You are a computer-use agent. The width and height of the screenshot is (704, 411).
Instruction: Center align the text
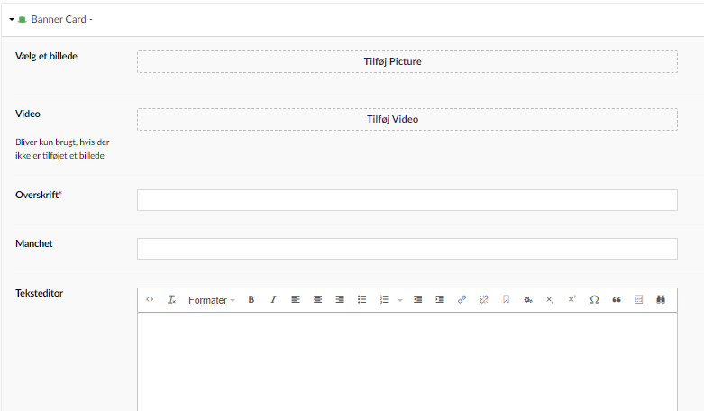[317, 300]
